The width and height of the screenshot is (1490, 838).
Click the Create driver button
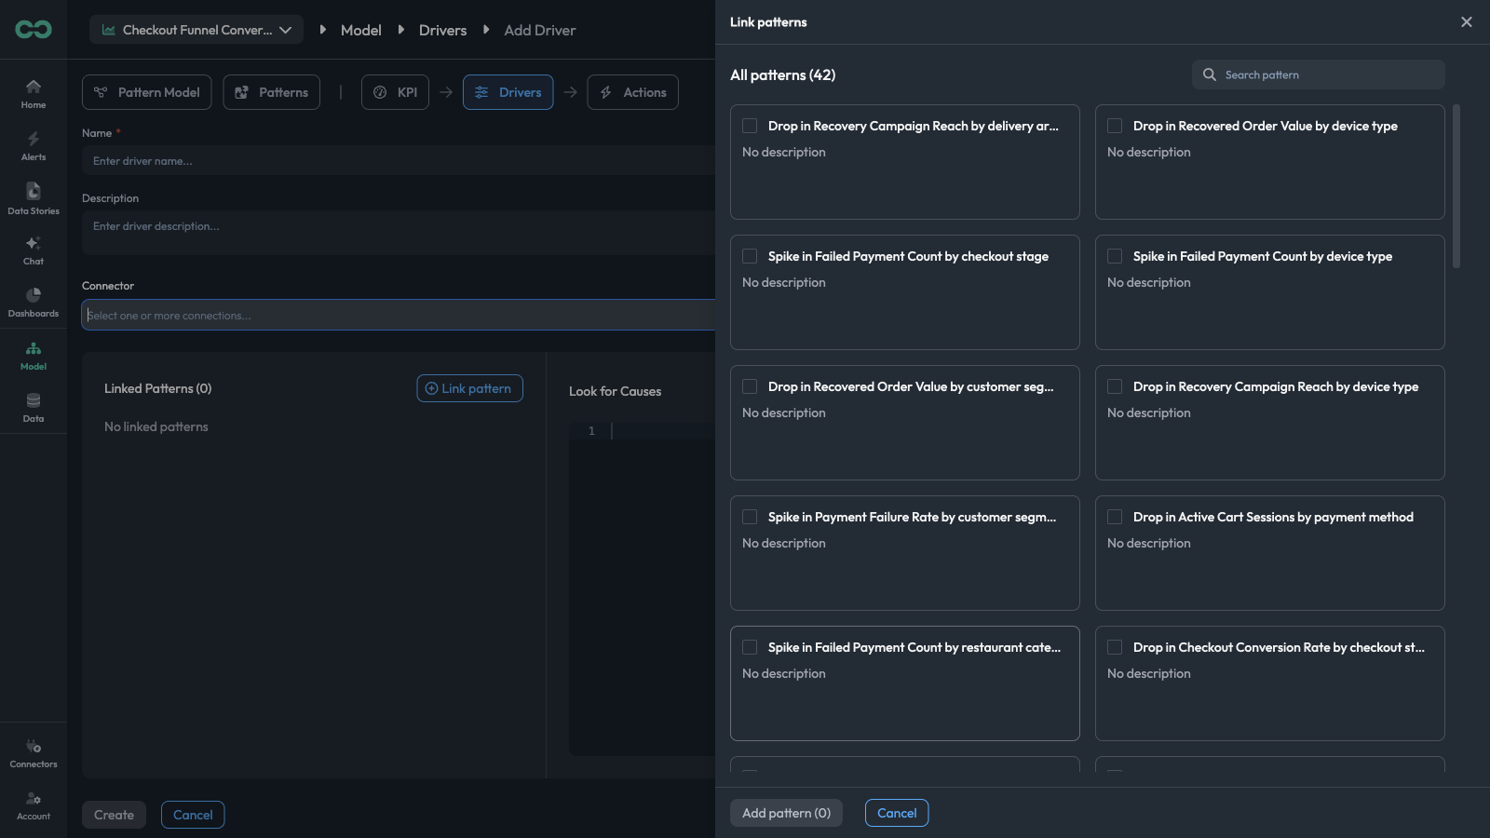[x=115, y=815]
